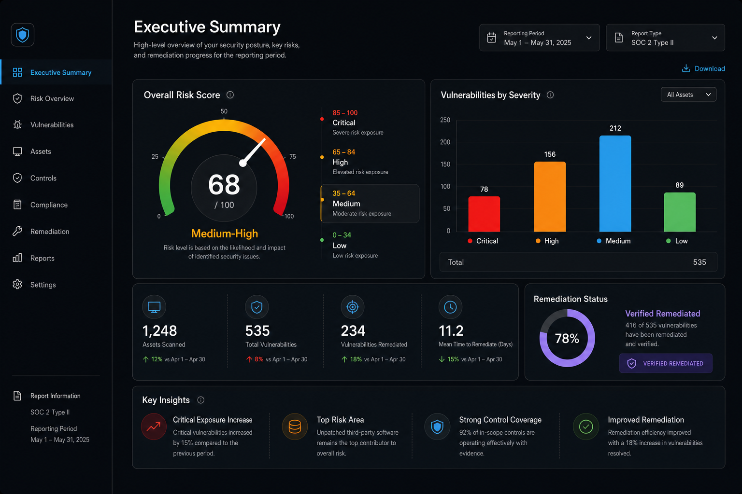The width and height of the screenshot is (742, 494).
Task: Click the Vulnerabilities Remediated target icon
Action: coord(353,307)
